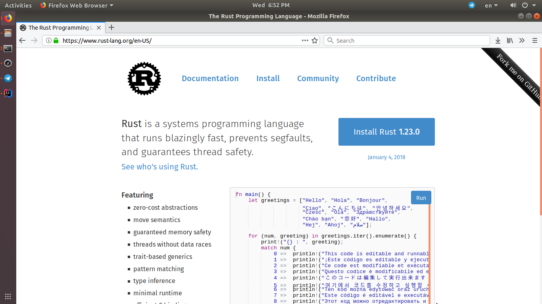This screenshot has height=304, width=542.
Task: Show the applications grid
Action: coord(8,296)
